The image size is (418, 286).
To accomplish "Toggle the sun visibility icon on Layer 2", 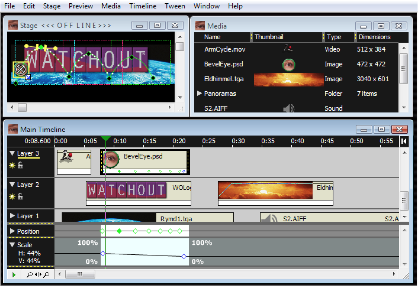I will coord(12,197).
